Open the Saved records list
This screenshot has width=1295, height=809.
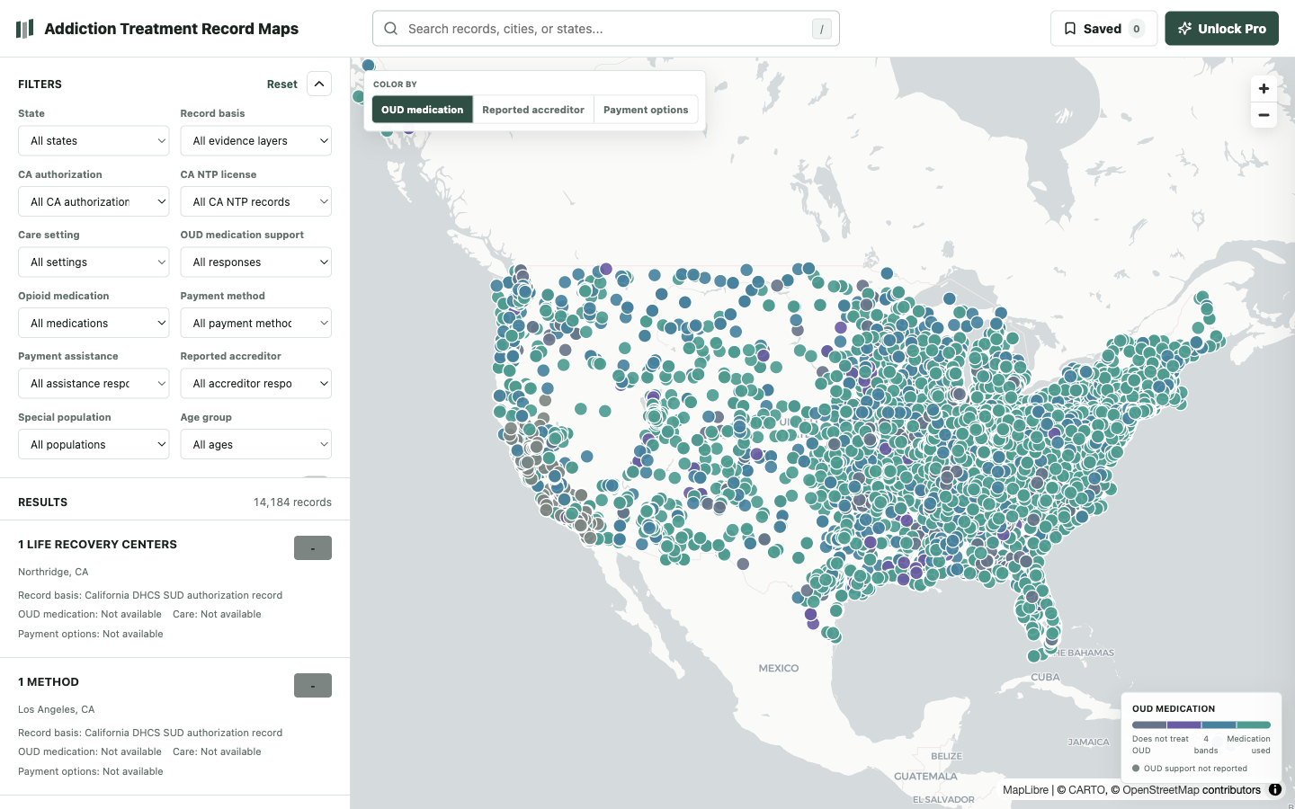[1103, 29]
